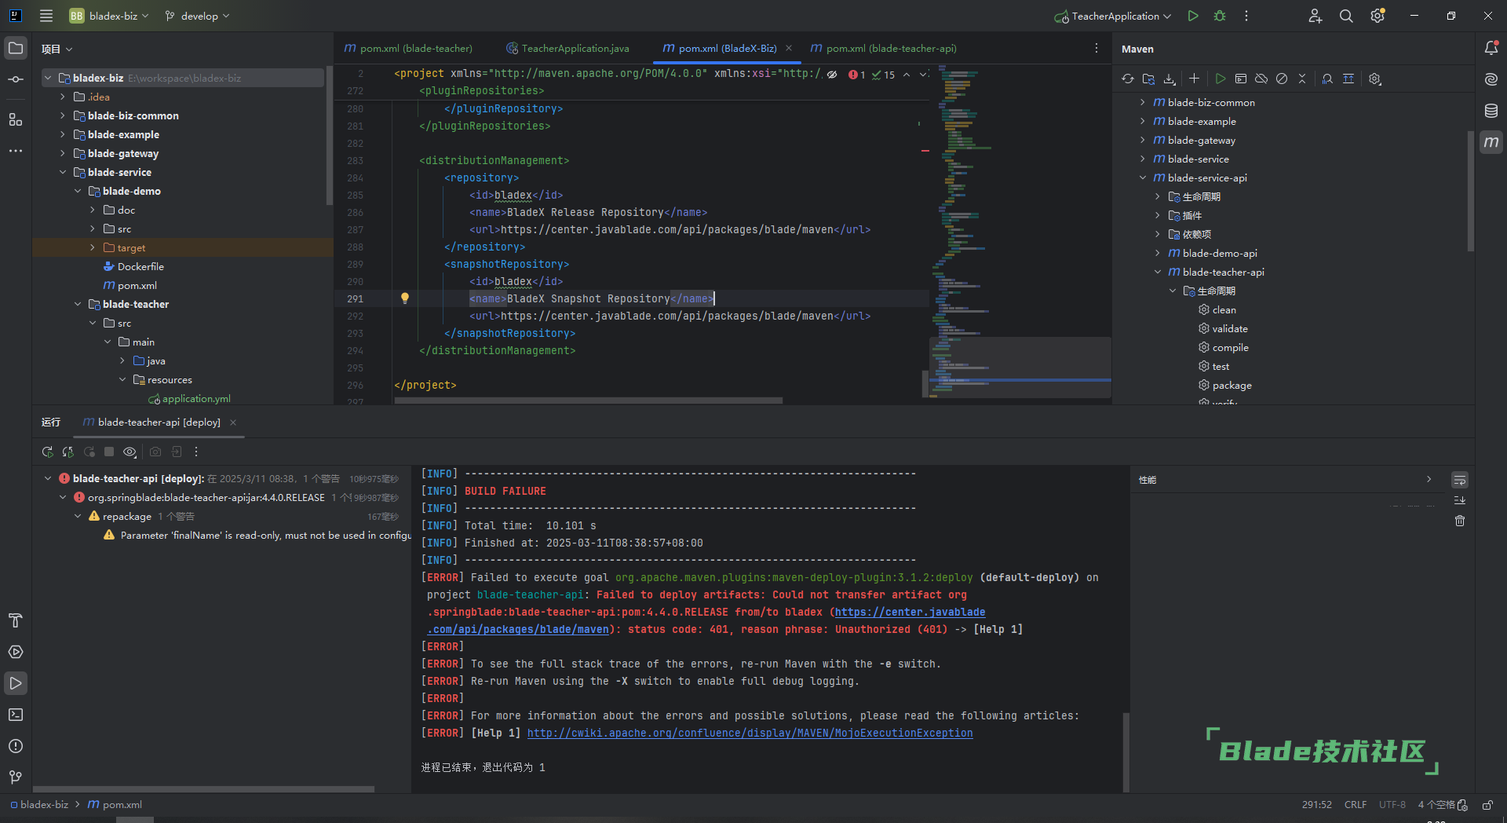Toggle soft-wrap in run console

[x=1460, y=480]
